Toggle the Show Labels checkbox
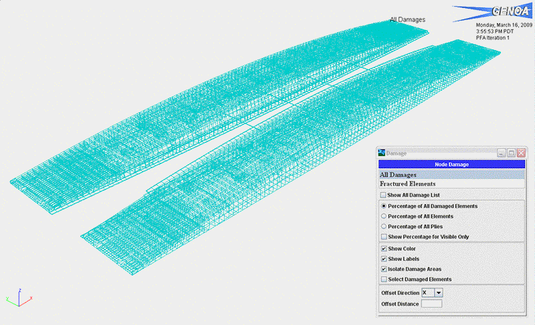Viewport: 535px width, 325px height. [x=383, y=258]
